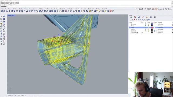This screenshot has height=97, width=173.
Task: Open the properties circle panel tab icon
Action: coord(131,17)
